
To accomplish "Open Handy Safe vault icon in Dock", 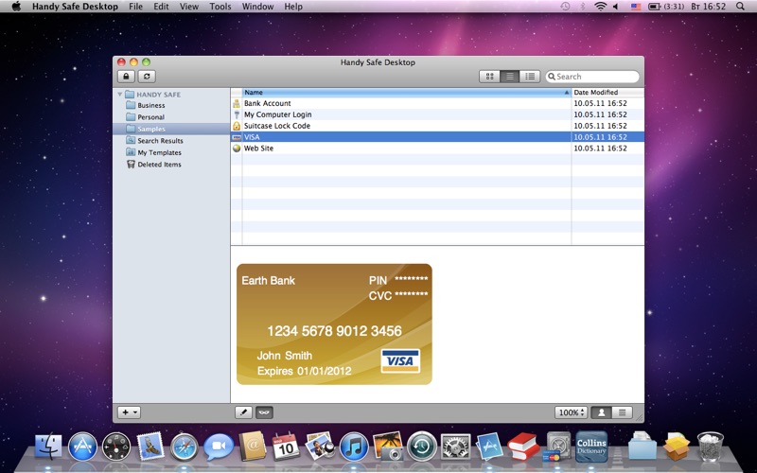I will 557,447.
